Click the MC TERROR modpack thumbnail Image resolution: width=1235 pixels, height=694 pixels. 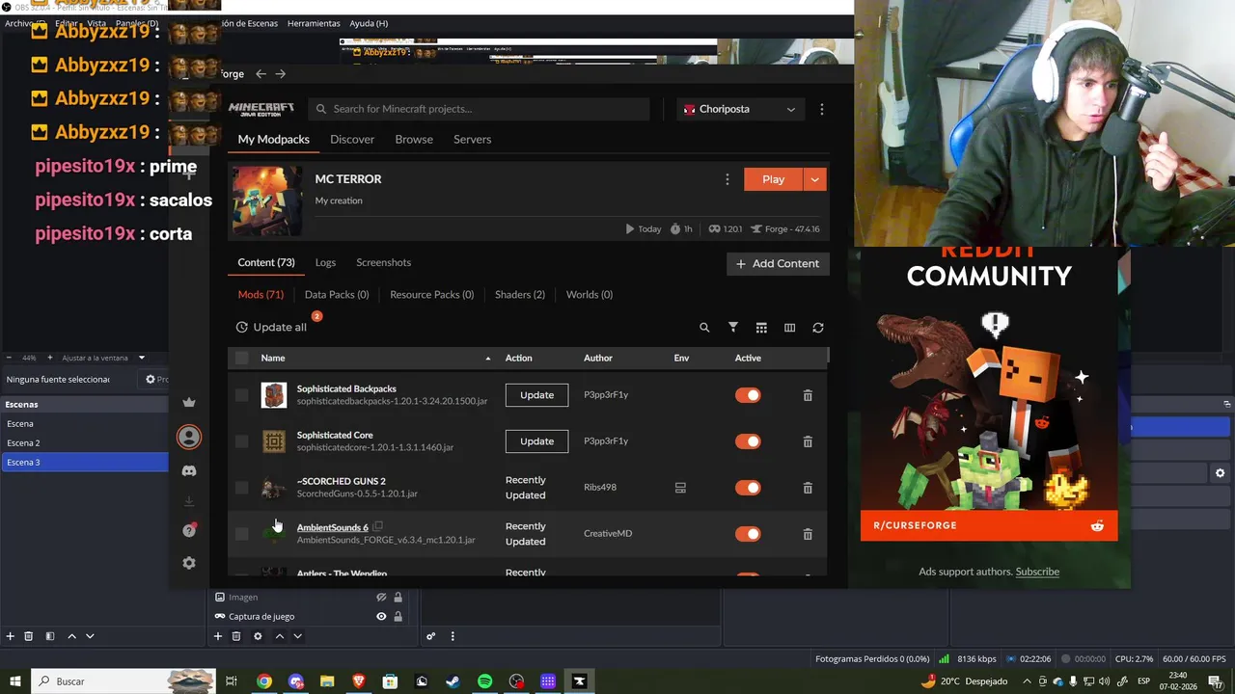(266, 201)
